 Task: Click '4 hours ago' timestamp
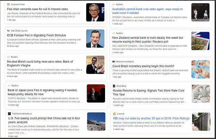(12, 76)
